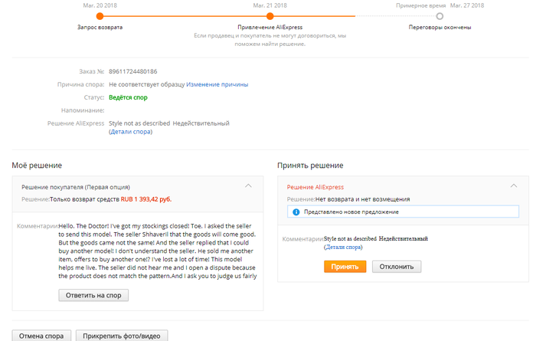This screenshot has width=536, height=341.
Task: Attach evidence with Прикрепить фото/видео
Action: click(x=123, y=336)
